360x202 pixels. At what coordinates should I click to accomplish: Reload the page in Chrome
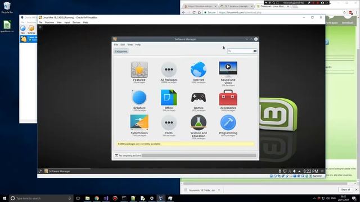coord(194,12)
